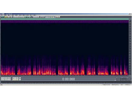
Task: Click the red Record button
Action: click(x=10, y=80)
